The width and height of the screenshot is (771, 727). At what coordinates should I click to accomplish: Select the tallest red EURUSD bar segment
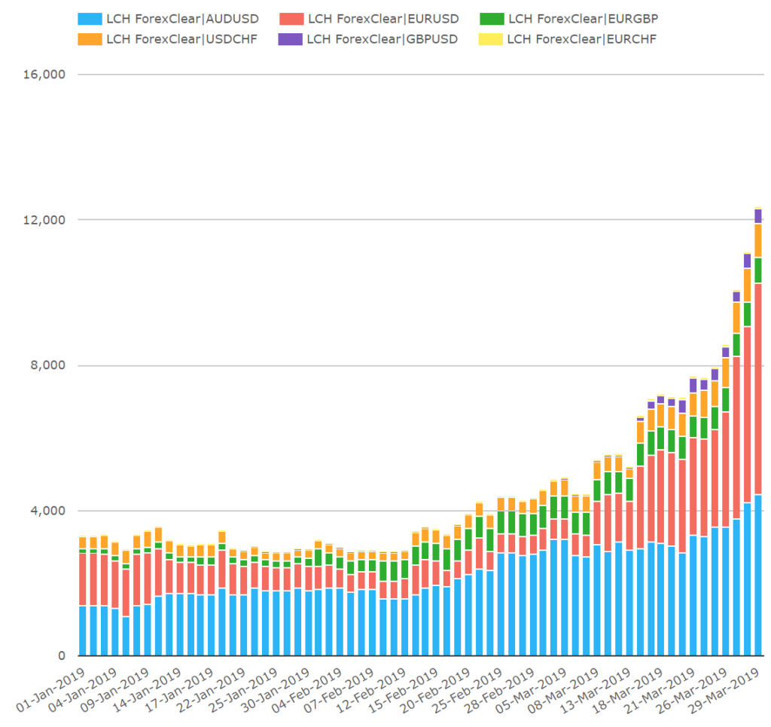pos(758,389)
